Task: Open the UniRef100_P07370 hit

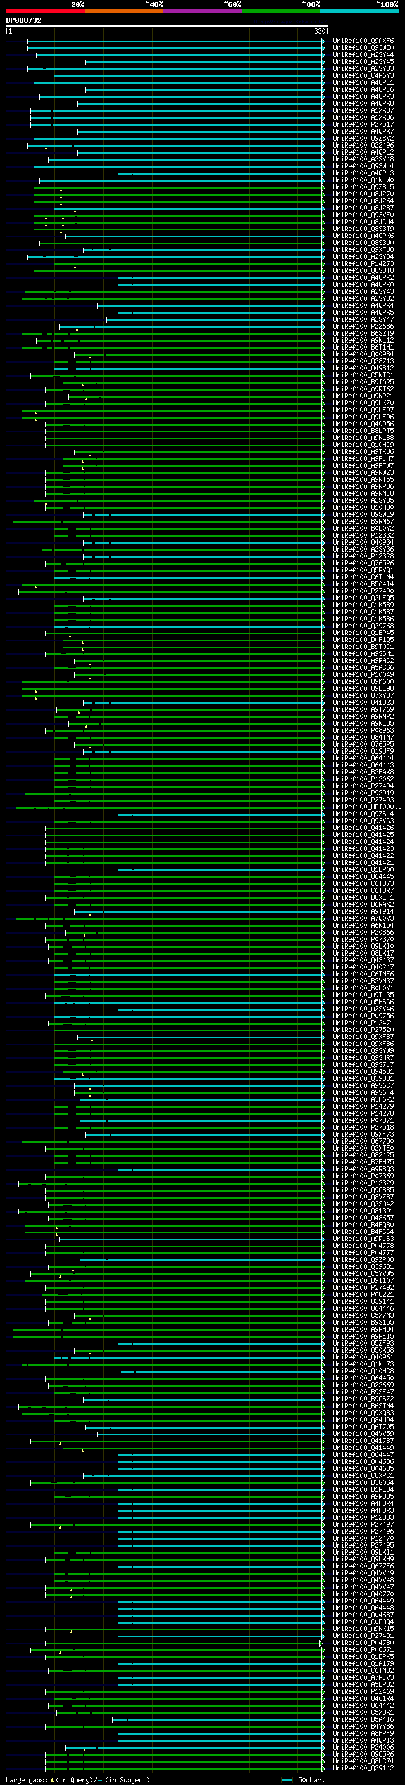Action: click(x=363, y=939)
